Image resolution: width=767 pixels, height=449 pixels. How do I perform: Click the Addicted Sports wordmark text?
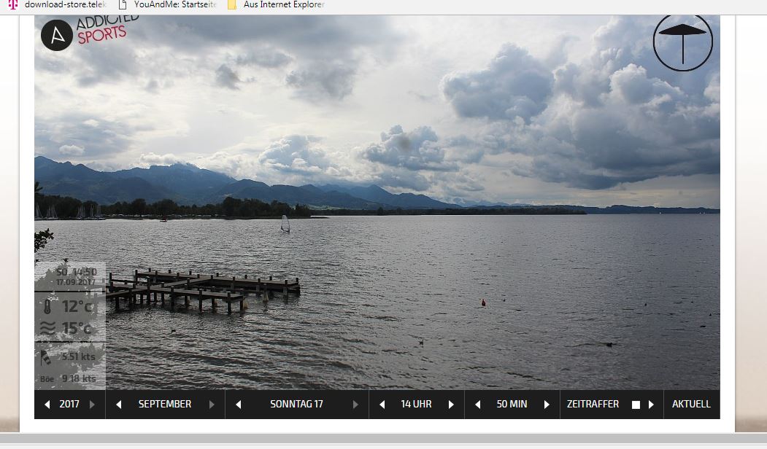click(x=107, y=29)
